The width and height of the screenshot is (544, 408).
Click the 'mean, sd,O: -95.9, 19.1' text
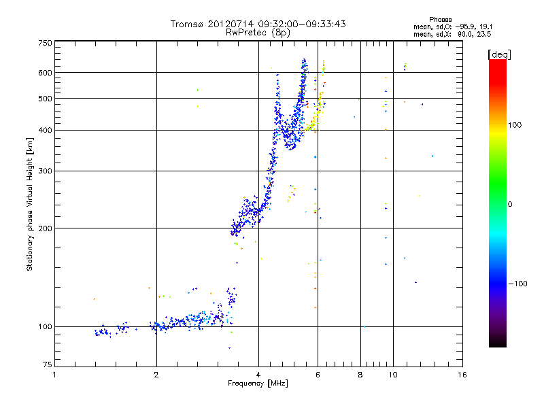point(453,27)
